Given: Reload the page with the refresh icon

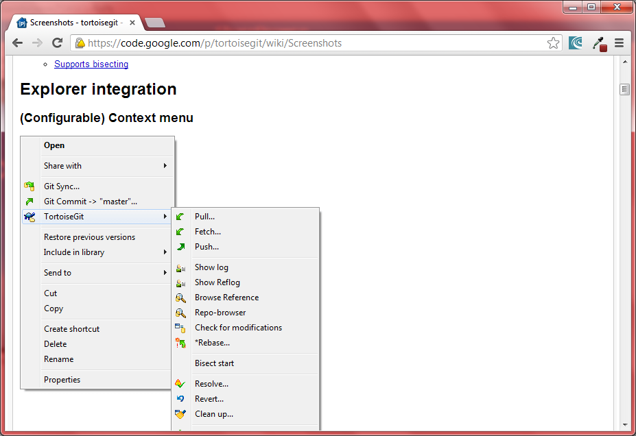Looking at the screenshot, I should point(58,43).
